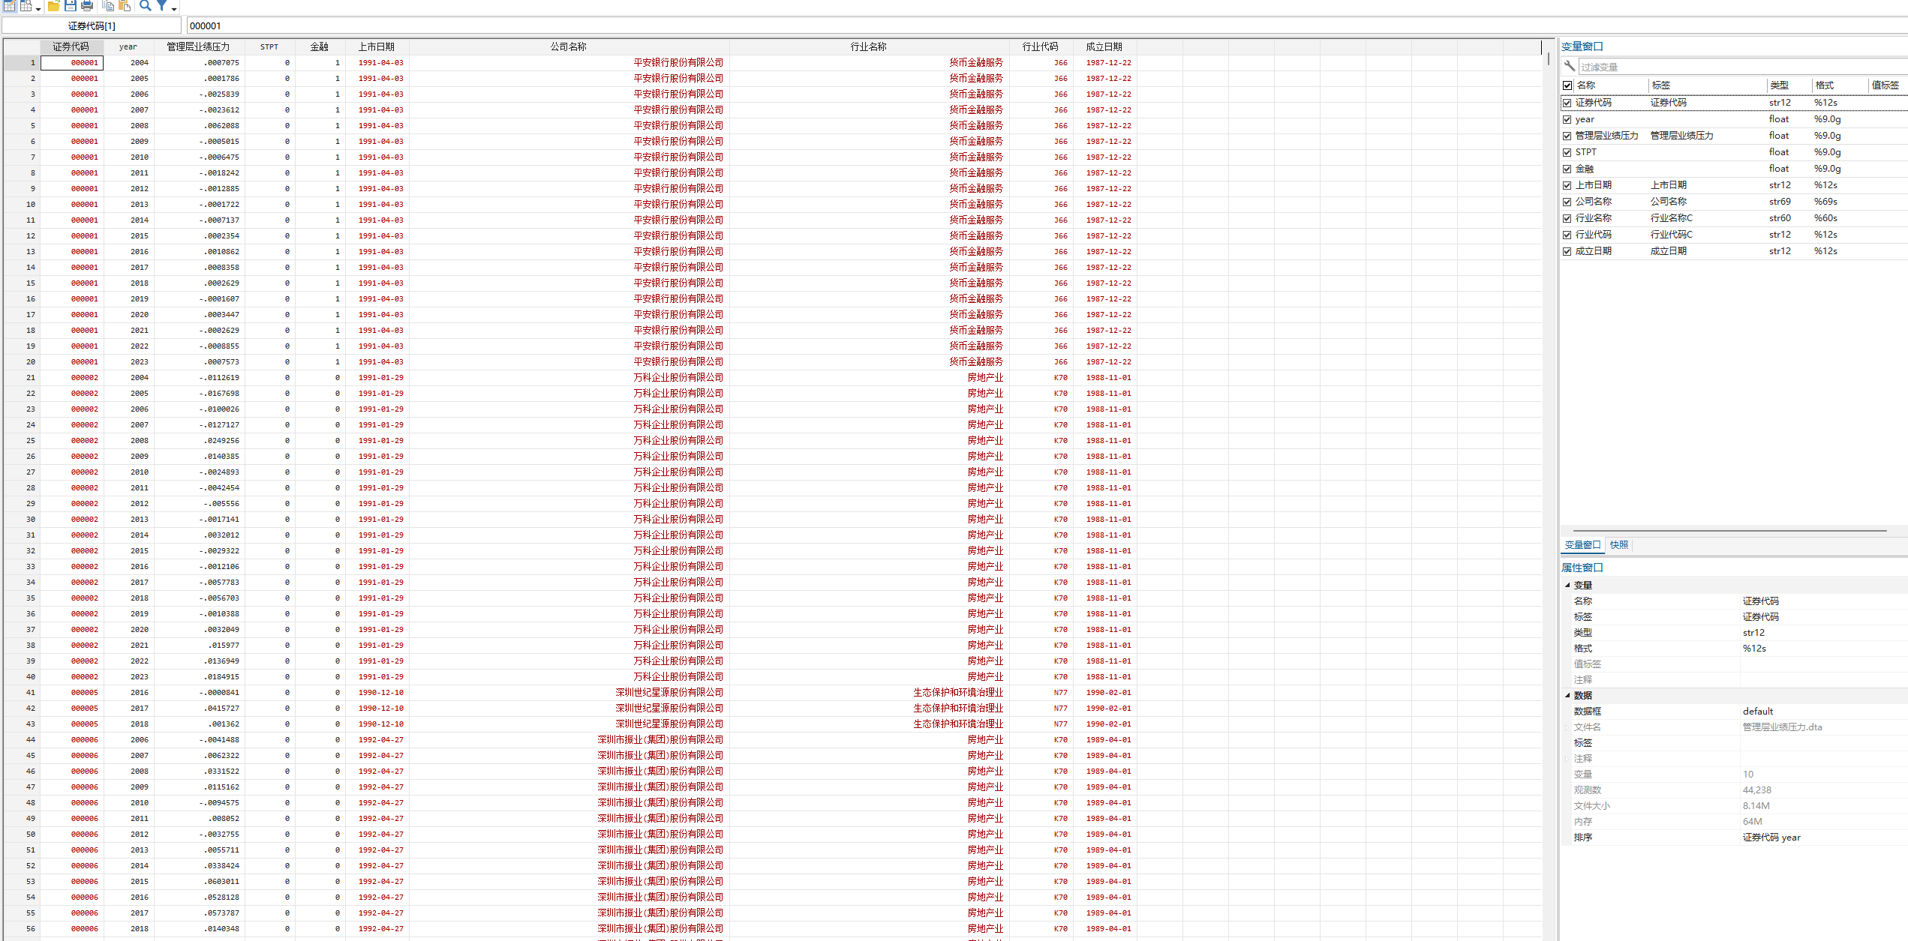Click the paste icon in toolbar
1908x941 pixels.
125,6
